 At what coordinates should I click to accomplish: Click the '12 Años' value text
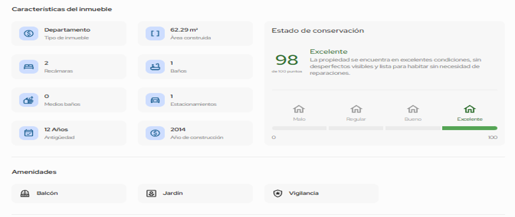pyautogui.click(x=56, y=129)
